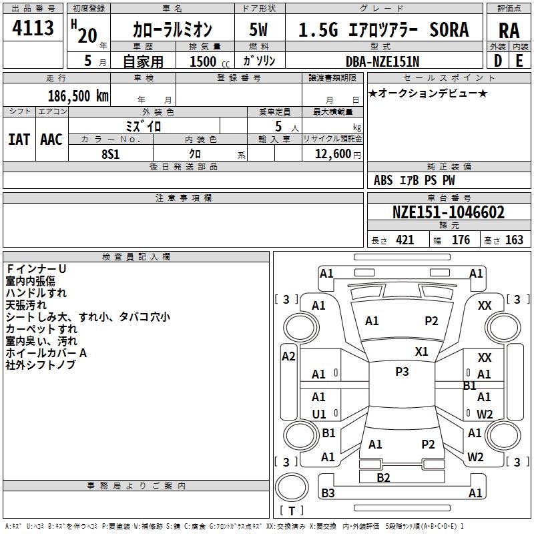Click header 検査員記入欄
Image resolution: width=534 pixels, height=534 pixels.
(x=136, y=257)
